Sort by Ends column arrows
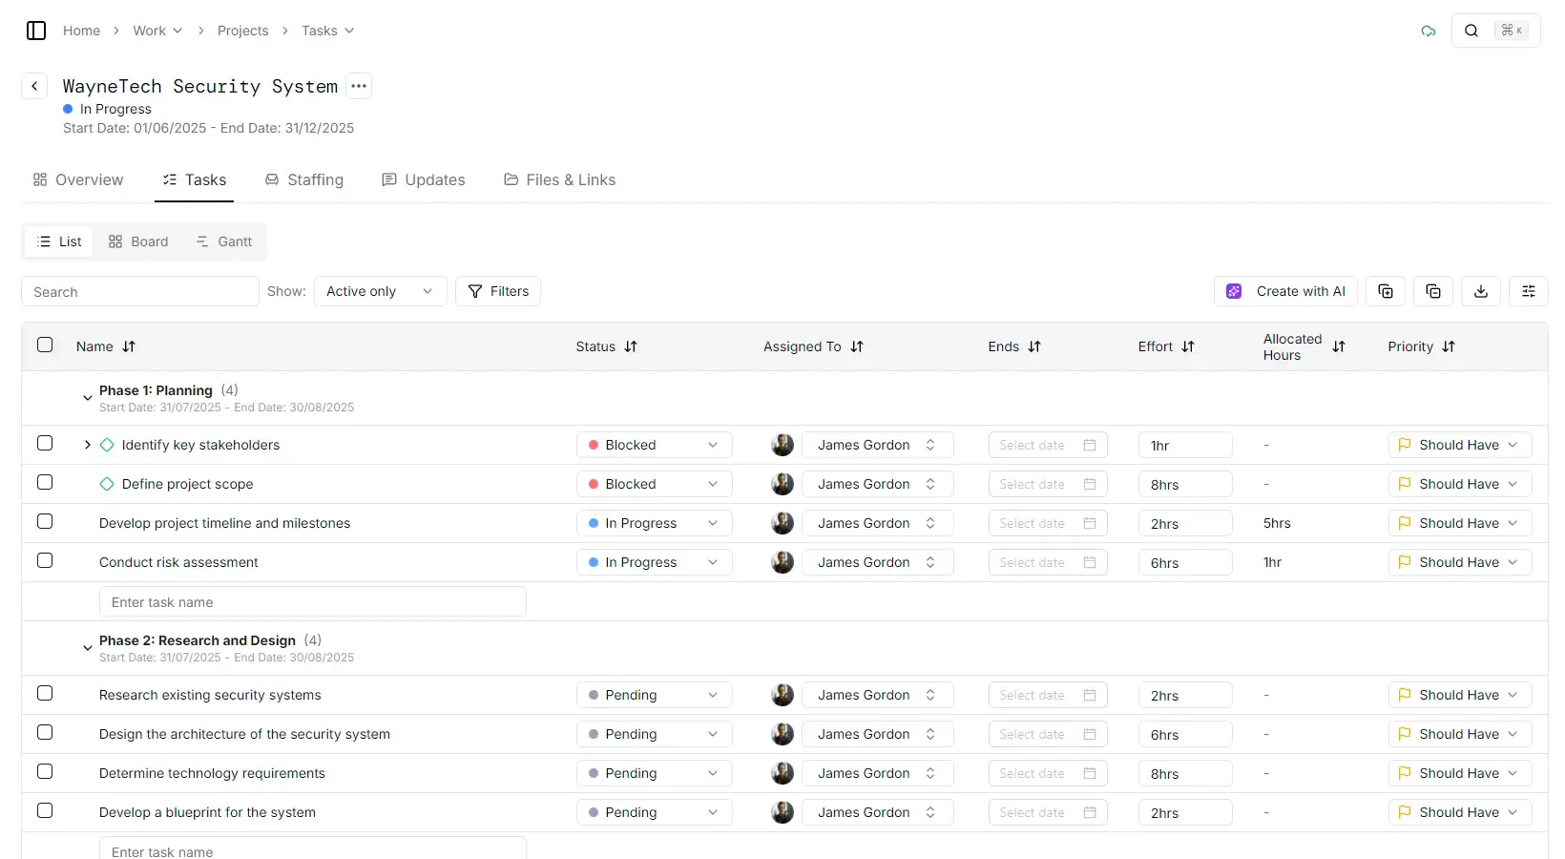The width and height of the screenshot is (1565, 859). click(1034, 346)
